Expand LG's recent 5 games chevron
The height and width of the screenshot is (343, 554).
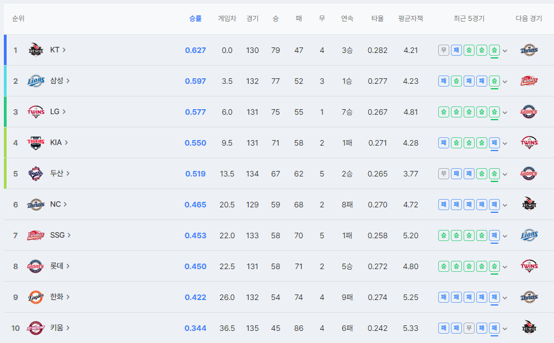coord(505,112)
